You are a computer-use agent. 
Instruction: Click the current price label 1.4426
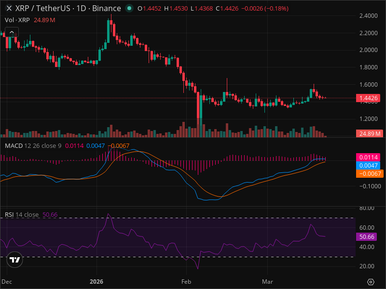368,98
